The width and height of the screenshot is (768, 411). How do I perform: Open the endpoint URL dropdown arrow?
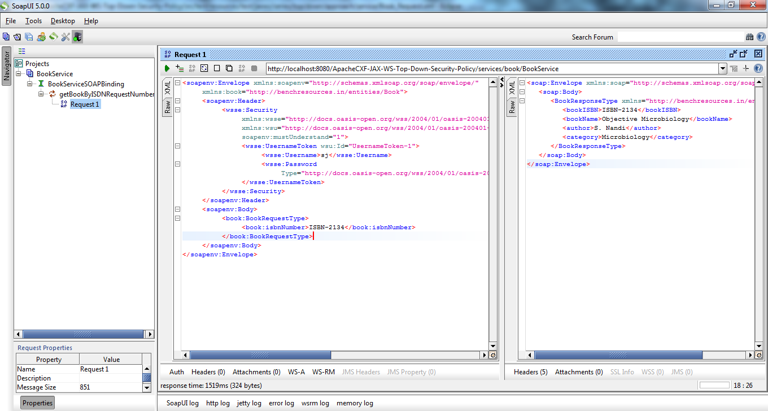pos(723,68)
